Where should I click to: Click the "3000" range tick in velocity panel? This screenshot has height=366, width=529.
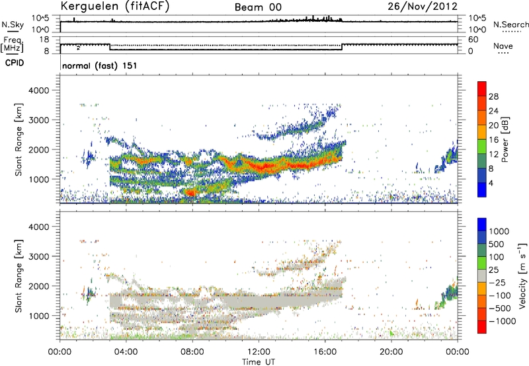click(39, 256)
